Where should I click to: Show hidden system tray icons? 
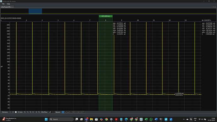point(184,119)
